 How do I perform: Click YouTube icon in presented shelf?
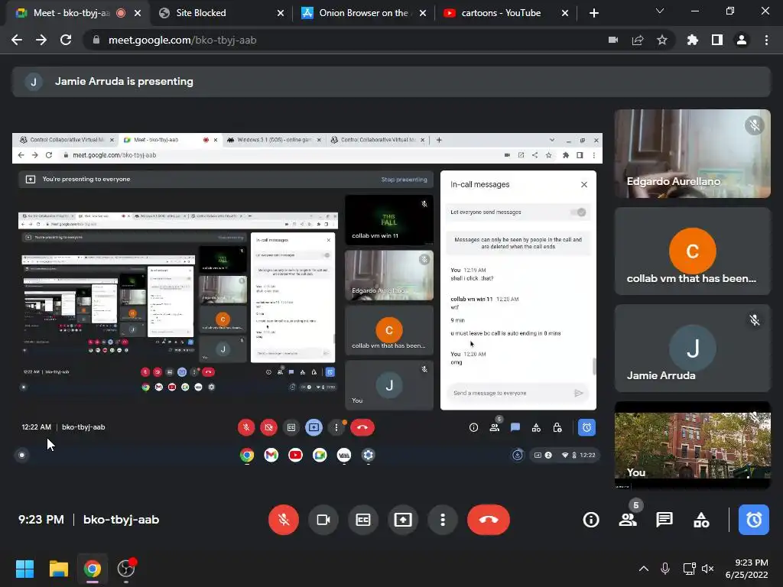point(296,455)
